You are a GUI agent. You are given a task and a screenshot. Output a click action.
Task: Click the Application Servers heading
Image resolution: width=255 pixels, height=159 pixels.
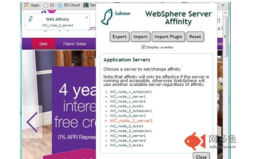coord(127,60)
